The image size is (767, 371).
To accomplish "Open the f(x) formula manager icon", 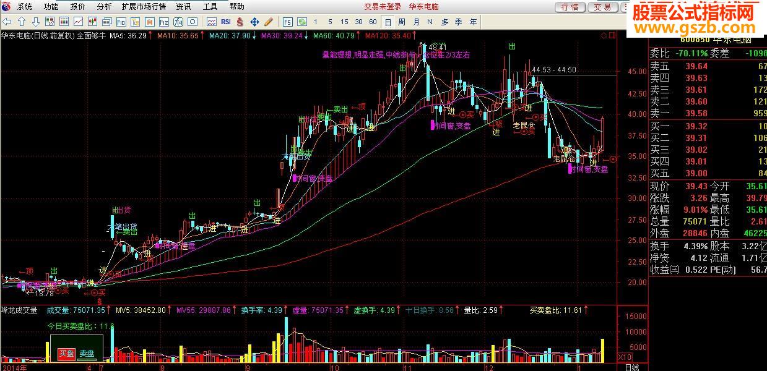I will pyautogui.click(x=178, y=22).
